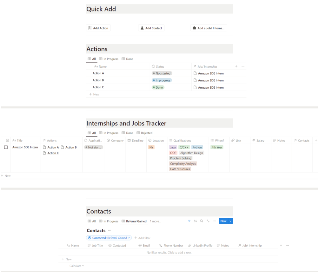319x272 pixels.
Task: Add a column to Internships tracker table
Action: [316, 140]
